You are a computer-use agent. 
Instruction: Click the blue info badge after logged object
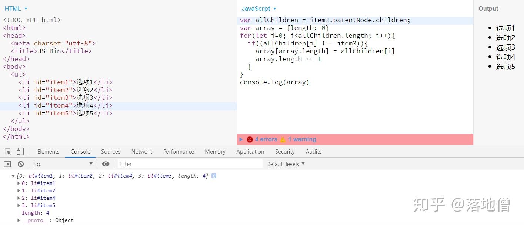[214, 176]
